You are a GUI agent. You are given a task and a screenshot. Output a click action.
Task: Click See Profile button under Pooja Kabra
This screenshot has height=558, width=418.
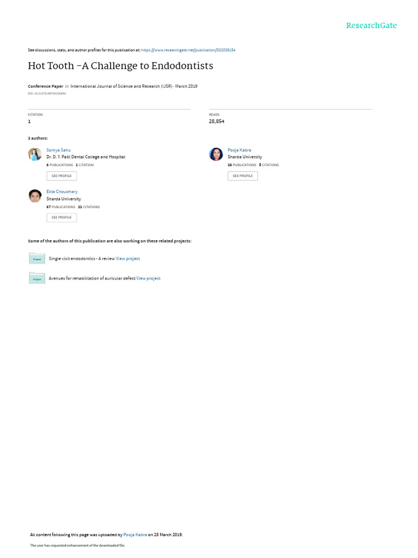tap(243, 176)
